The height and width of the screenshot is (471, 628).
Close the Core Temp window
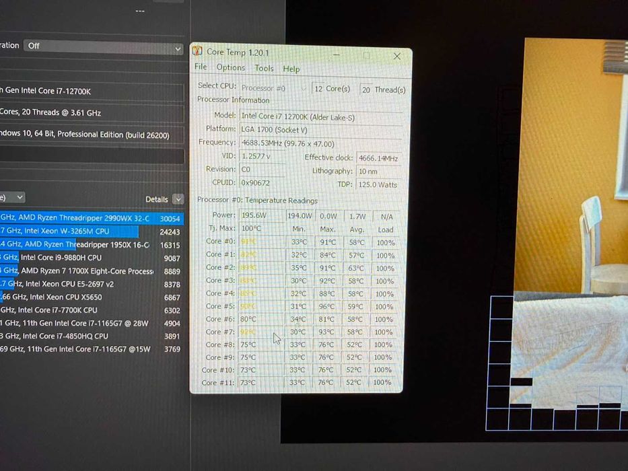click(397, 56)
